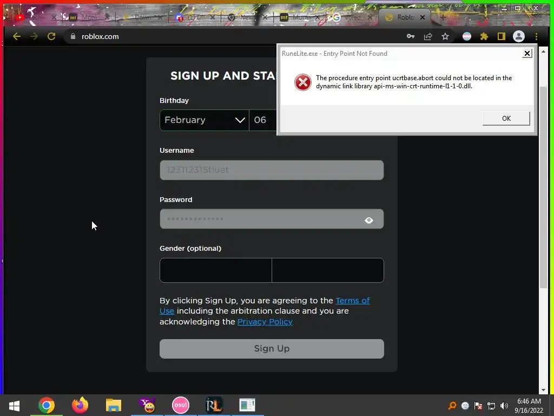Image resolution: width=554 pixels, height=416 pixels.
Task: Open the document window taskbar icon
Action: 247,405
